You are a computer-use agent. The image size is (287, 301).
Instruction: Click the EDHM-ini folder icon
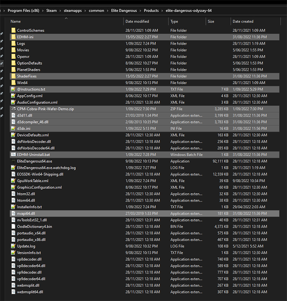click(x=13, y=37)
